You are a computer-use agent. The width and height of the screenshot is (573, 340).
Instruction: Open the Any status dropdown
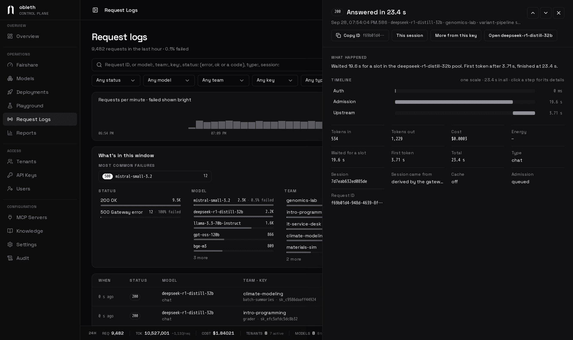pyautogui.click(x=116, y=81)
